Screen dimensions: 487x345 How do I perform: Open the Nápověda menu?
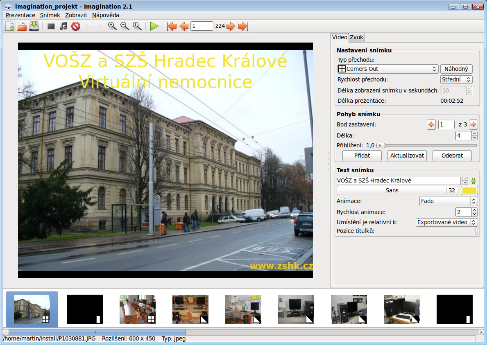pos(106,15)
